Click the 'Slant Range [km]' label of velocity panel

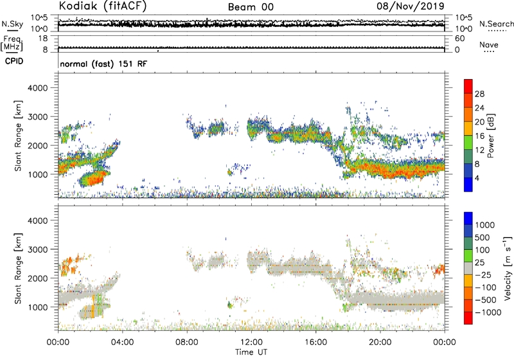coord(18,269)
